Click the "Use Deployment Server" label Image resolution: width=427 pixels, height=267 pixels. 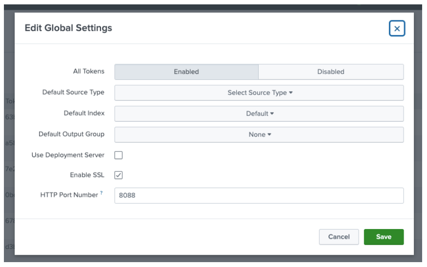click(x=68, y=155)
